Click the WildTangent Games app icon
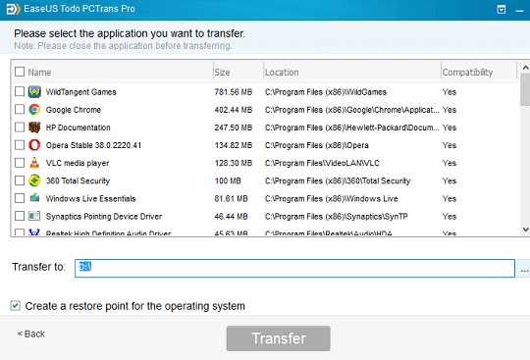530x360 pixels. [x=34, y=92]
